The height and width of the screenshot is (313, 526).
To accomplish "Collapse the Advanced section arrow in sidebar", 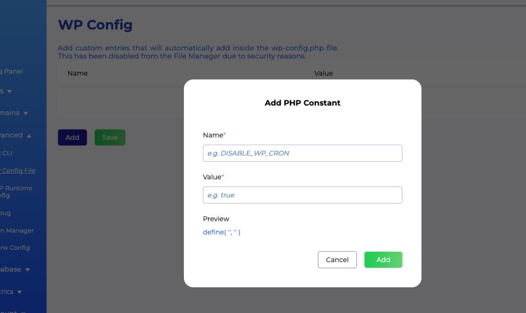I will (29, 136).
